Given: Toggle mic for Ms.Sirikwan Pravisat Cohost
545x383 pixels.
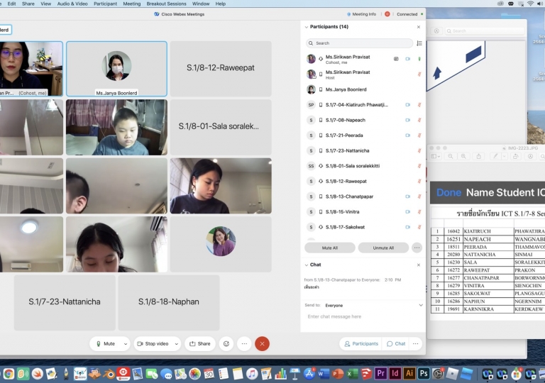Looking at the screenshot, I should coord(419,59).
